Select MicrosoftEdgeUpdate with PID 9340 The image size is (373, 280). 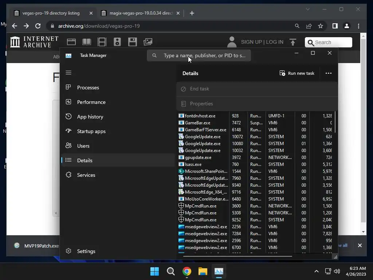click(255, 185)
